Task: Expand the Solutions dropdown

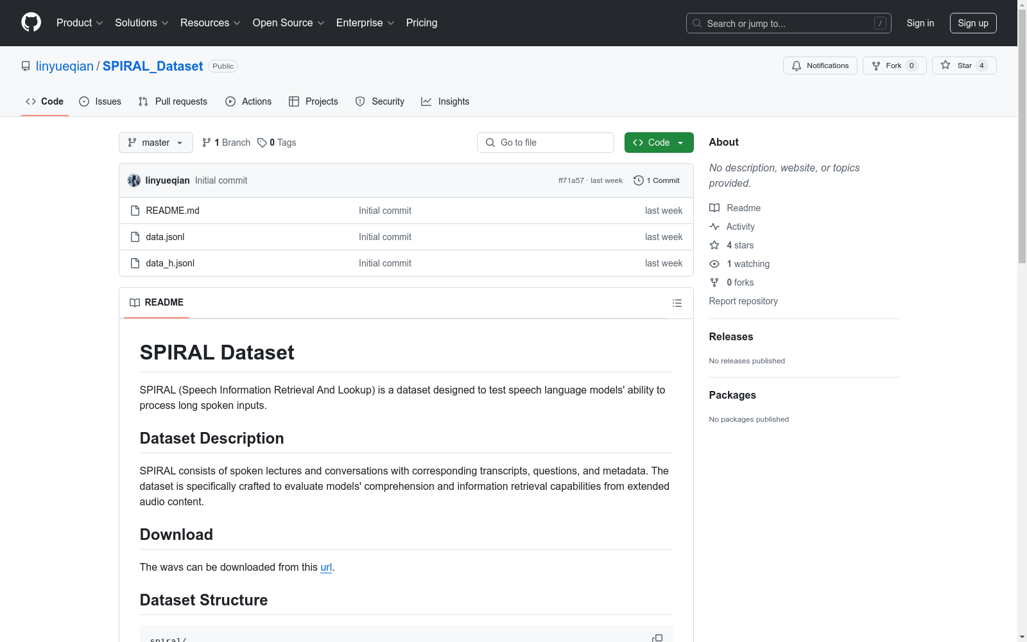Action: coord(142,22)
